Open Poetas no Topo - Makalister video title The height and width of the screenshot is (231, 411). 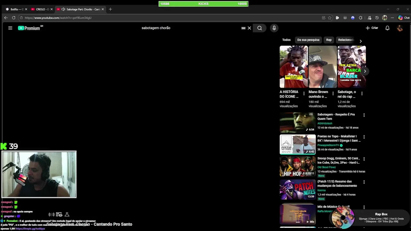point(339,138)
